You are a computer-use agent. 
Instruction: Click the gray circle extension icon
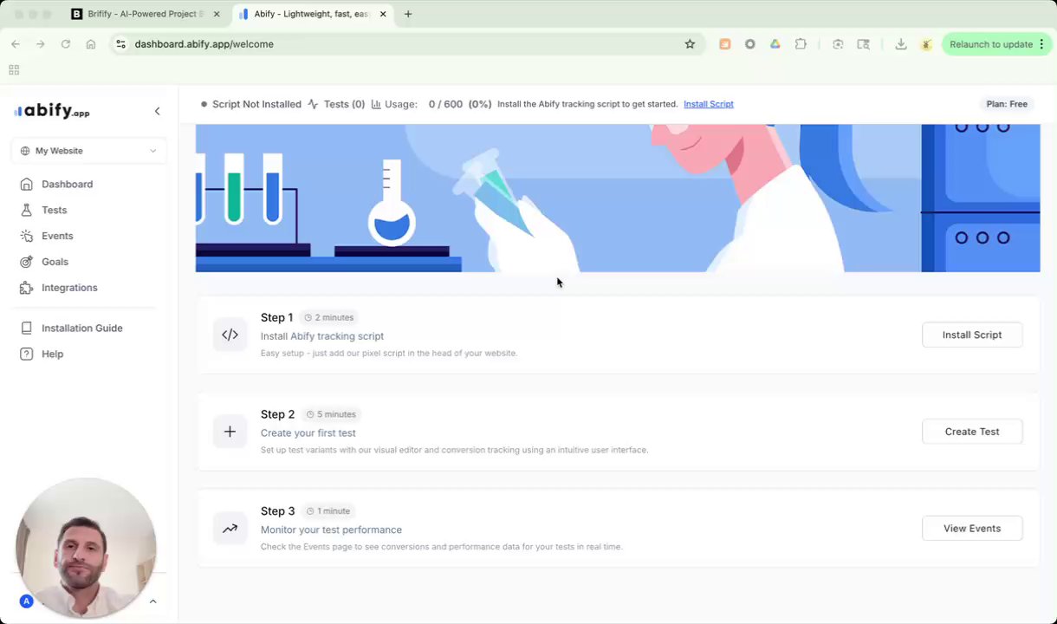(x=750, y=44)
